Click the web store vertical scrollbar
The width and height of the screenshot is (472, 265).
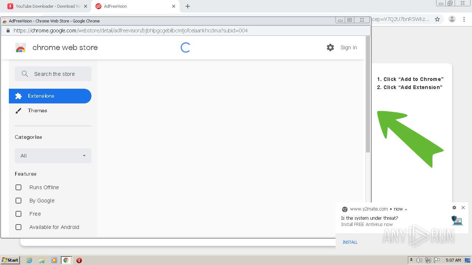[x=368, y=94]
